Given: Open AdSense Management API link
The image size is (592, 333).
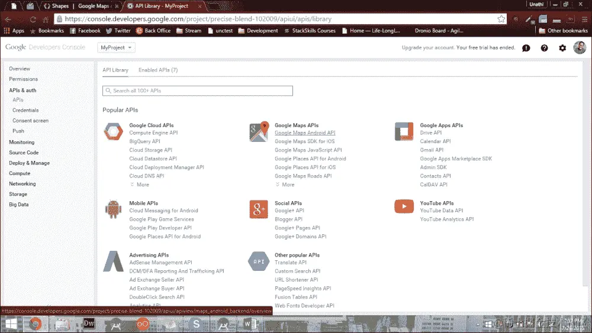Looking at the screenshot, I should pos(161,263).
